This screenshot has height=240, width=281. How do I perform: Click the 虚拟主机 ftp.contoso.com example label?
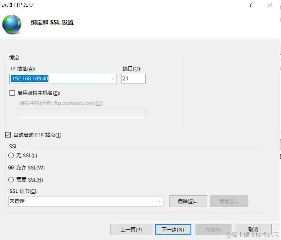pyautogui.click(x=62, y=103)
